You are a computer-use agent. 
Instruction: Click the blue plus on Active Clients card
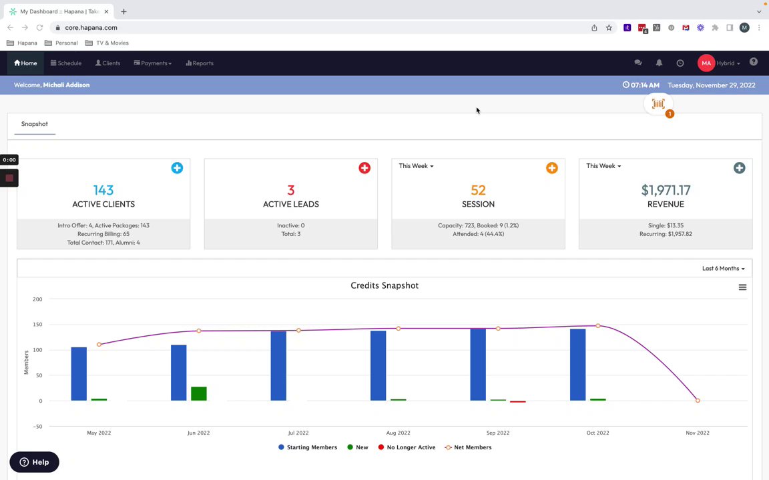point(177,168)
